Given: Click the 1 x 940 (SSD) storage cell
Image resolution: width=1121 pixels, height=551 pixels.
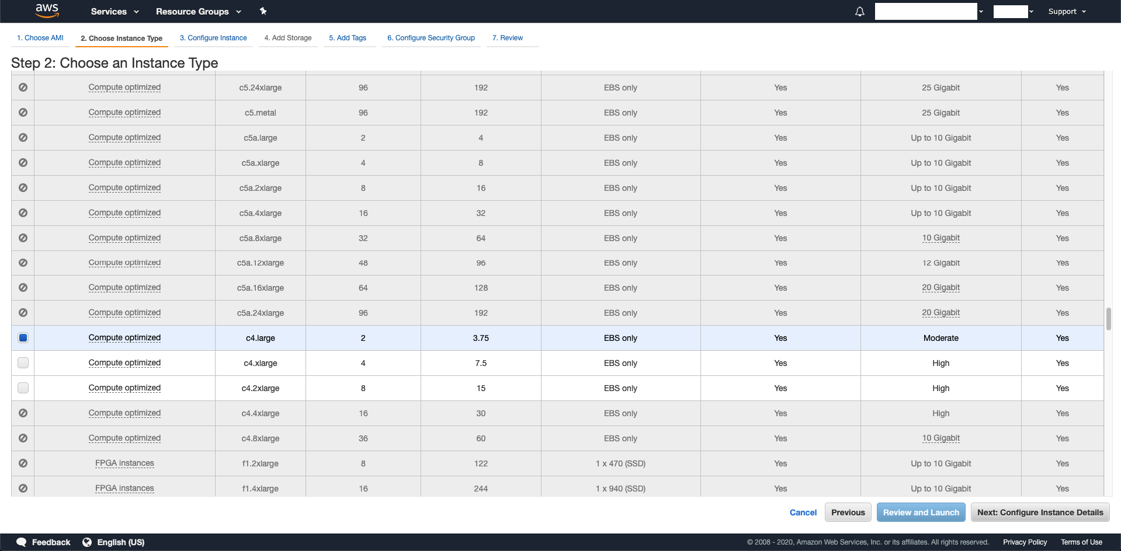Looking at the screenshot, I should pyautogui.click(x=621, y=489).
